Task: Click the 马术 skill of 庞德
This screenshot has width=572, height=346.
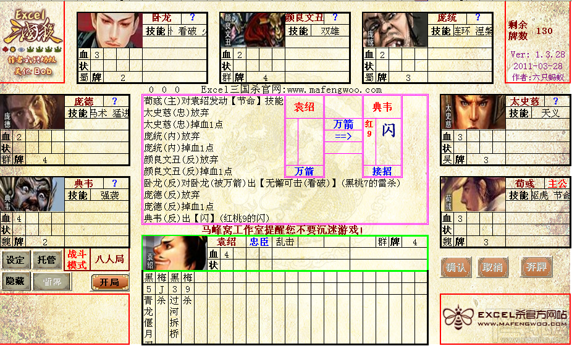Action: tap(98, 114)
